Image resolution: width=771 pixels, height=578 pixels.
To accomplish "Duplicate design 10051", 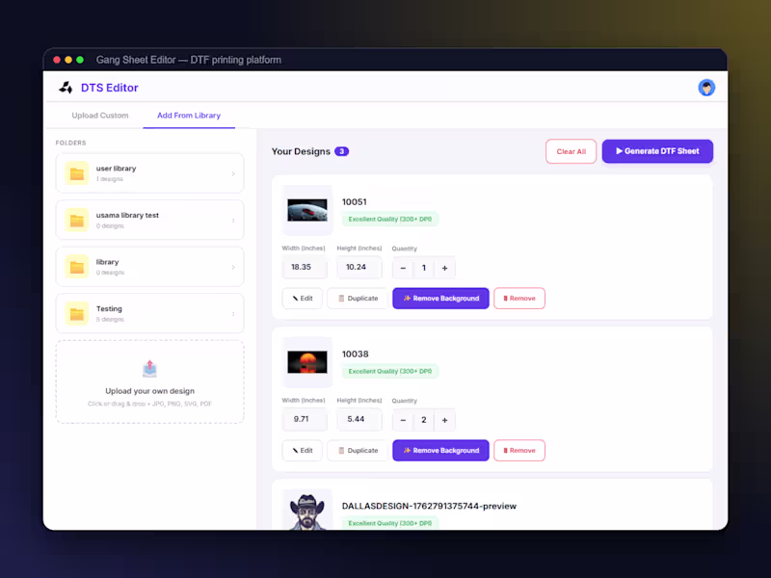I will point(358,299).
